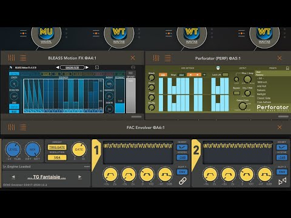Load the Balearic preset
This screenshot has height=218, width=291.
pos(261,90)
